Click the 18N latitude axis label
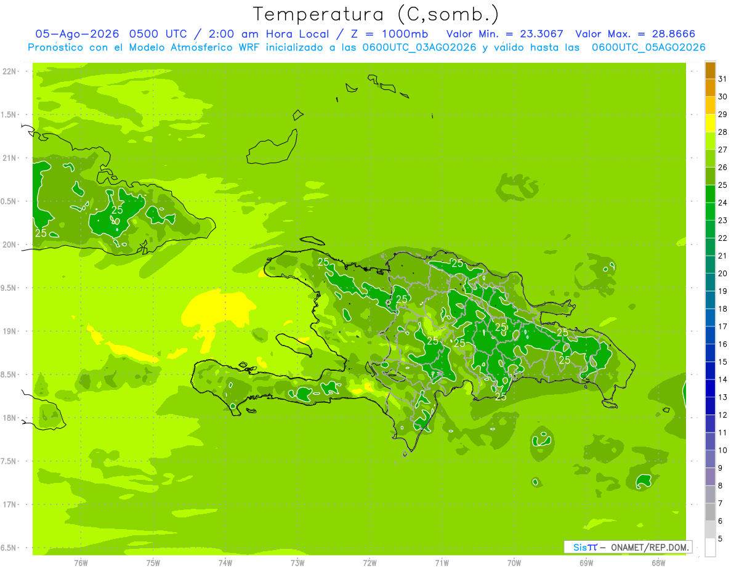Screen dimensions: 739x571 tap(9, 418)
